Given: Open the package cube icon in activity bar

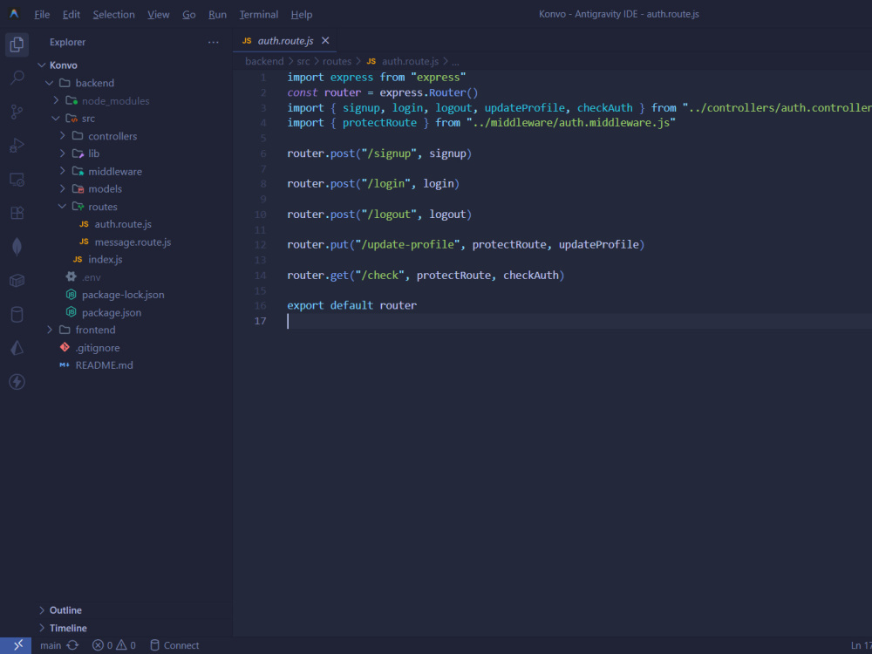Looking at the screenshot, I should click(17, 281).
